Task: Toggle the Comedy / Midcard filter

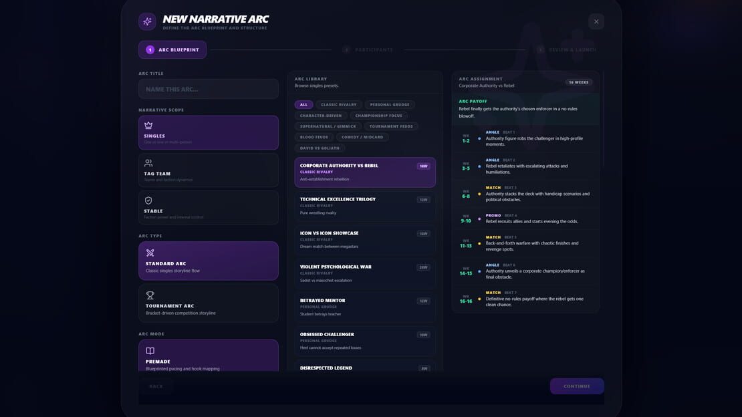Action: pos(362,137)
